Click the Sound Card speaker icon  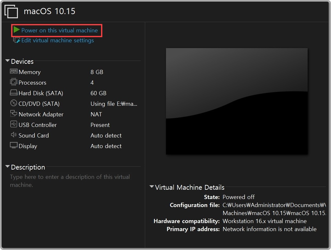pos(13,135)
